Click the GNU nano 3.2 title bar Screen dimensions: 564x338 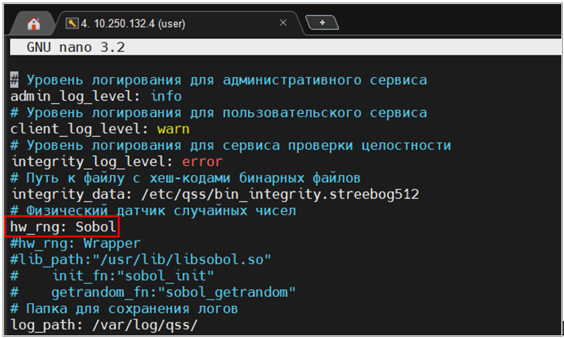[75, 48]
